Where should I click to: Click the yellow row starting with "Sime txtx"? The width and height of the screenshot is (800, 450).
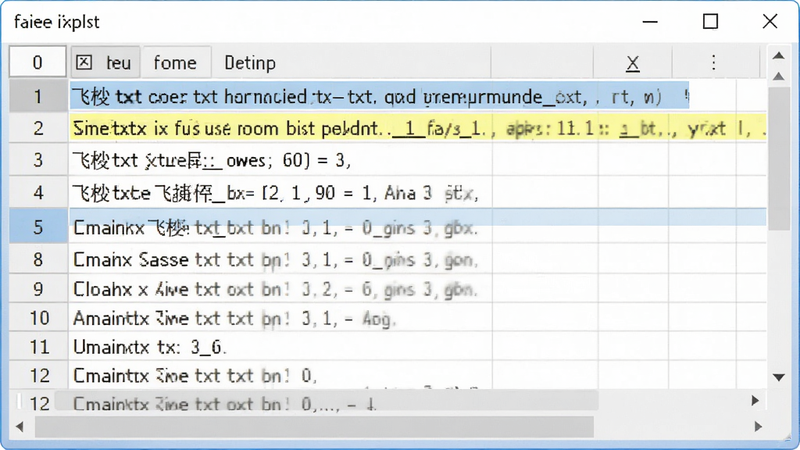(419, 128)
